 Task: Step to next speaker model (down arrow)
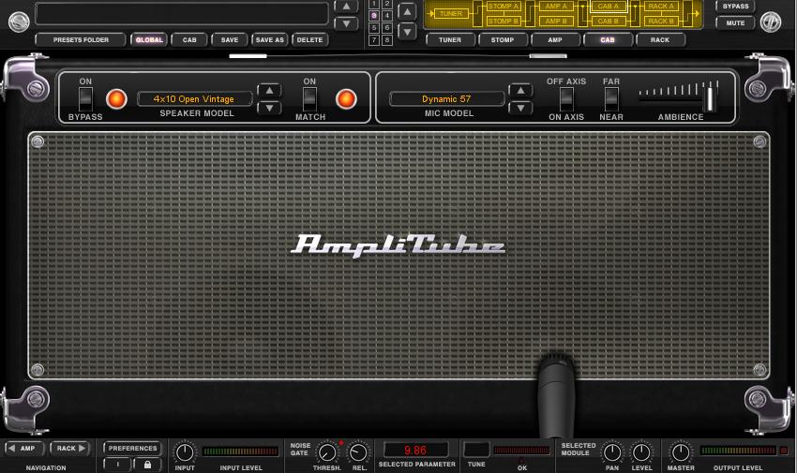(269, 108)
